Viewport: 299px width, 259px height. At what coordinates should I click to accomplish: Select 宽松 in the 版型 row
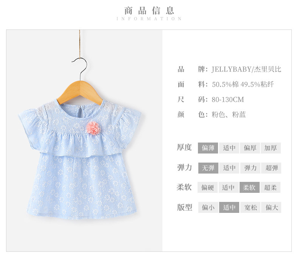pyautogui.click(x=250, y=208)
